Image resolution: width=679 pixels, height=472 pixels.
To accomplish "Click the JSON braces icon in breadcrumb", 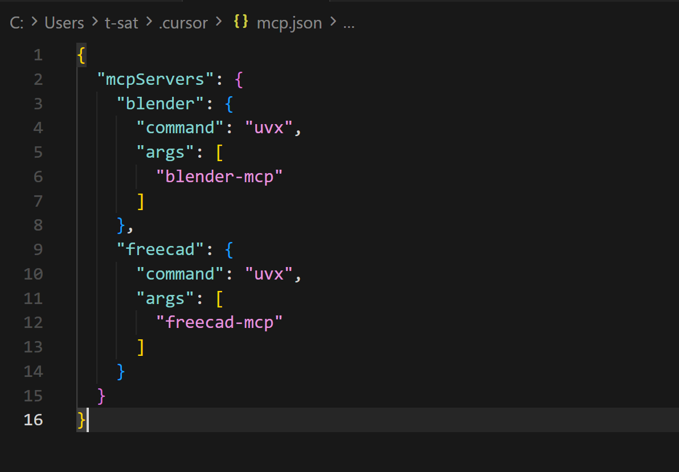I will coord(241,23).
